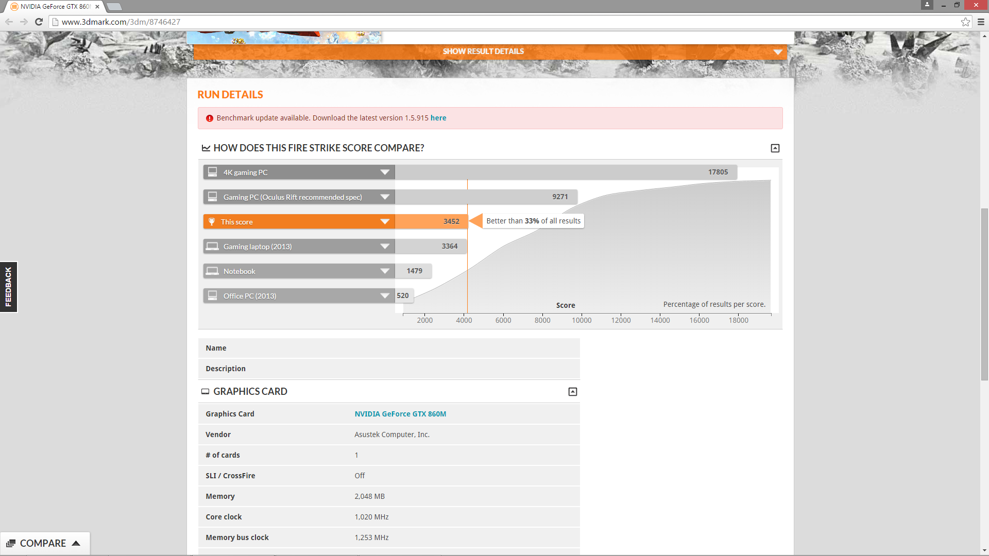
Task: Expand the Office PC (2013) dropdown
Action: (x=384, y=296)
